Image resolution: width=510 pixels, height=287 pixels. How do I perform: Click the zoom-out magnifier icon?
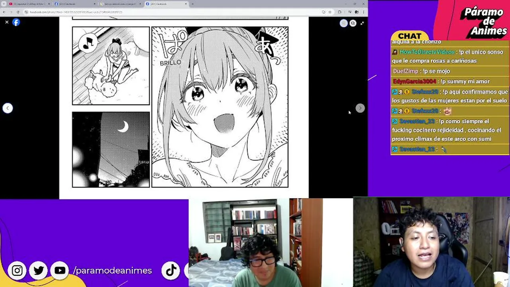(x=353, y=23)
